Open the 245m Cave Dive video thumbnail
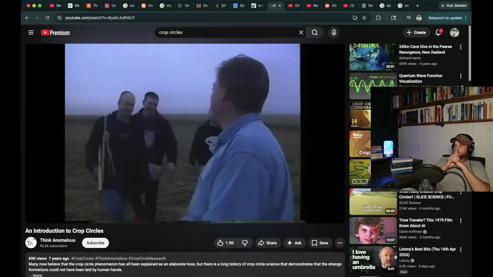Screen dimensions: 493x277 click(373, 57)
